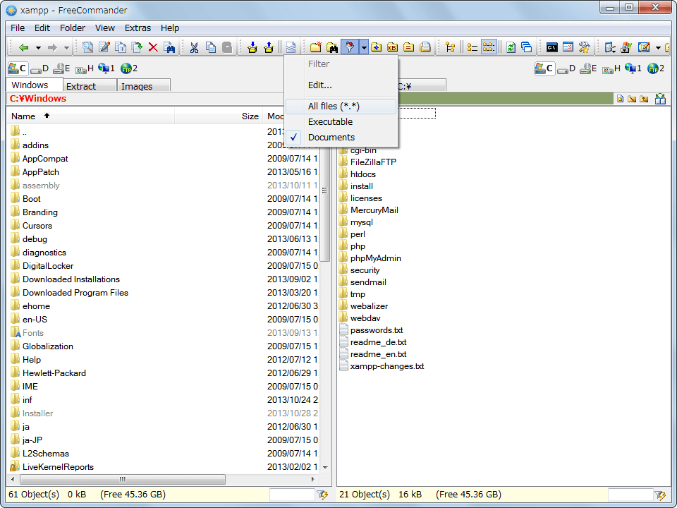Create a new folder with the starred folder icon

tap(316, 47)
